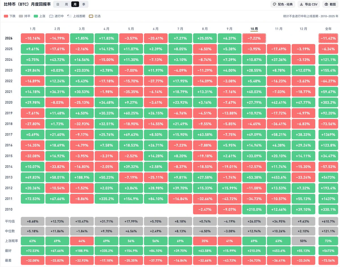Click the +210.0% October 2010 cell

pos(254,210)
